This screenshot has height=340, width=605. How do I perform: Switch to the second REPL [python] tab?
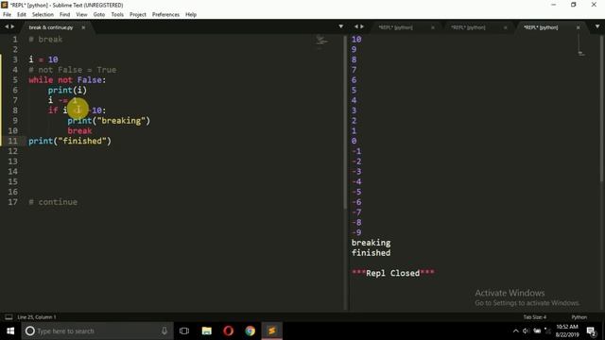point(468,27)
